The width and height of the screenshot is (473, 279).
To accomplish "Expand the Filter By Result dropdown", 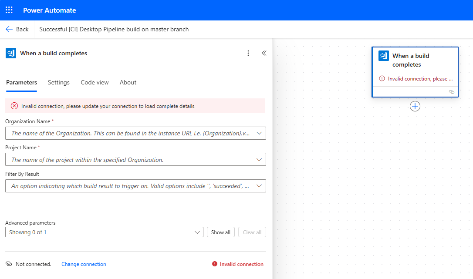I will (x=260, y=186).
